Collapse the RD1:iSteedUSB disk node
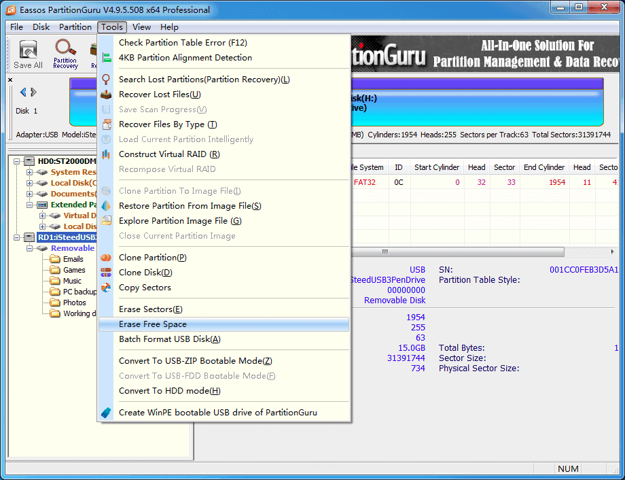Screen dimensions: 625x480 click(16, 237)
